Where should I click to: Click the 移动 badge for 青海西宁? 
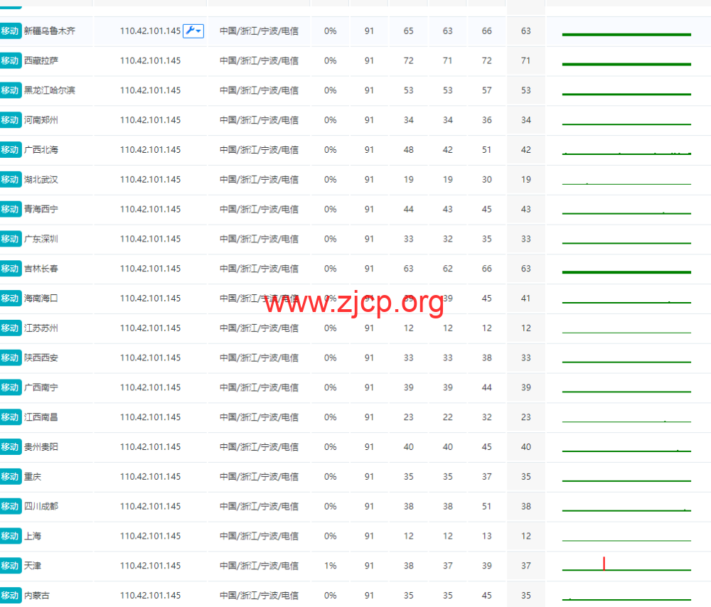click(x=10, y=209)
